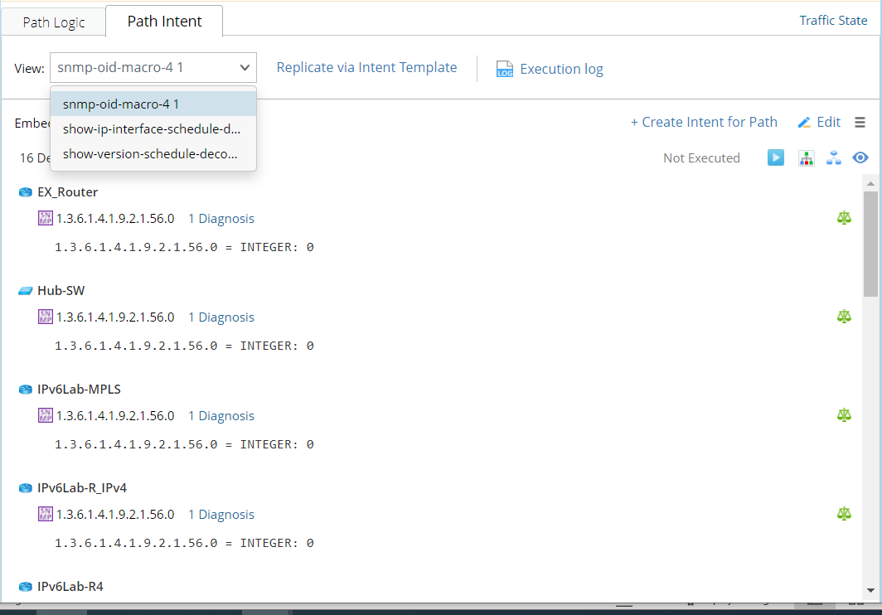Switch to the Path Logic tab

point(53,22)
